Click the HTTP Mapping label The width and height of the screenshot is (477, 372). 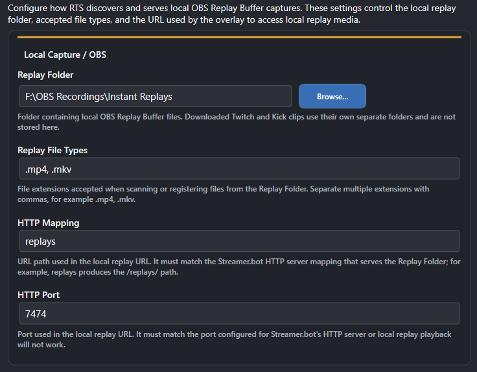(x=49, y=223)
